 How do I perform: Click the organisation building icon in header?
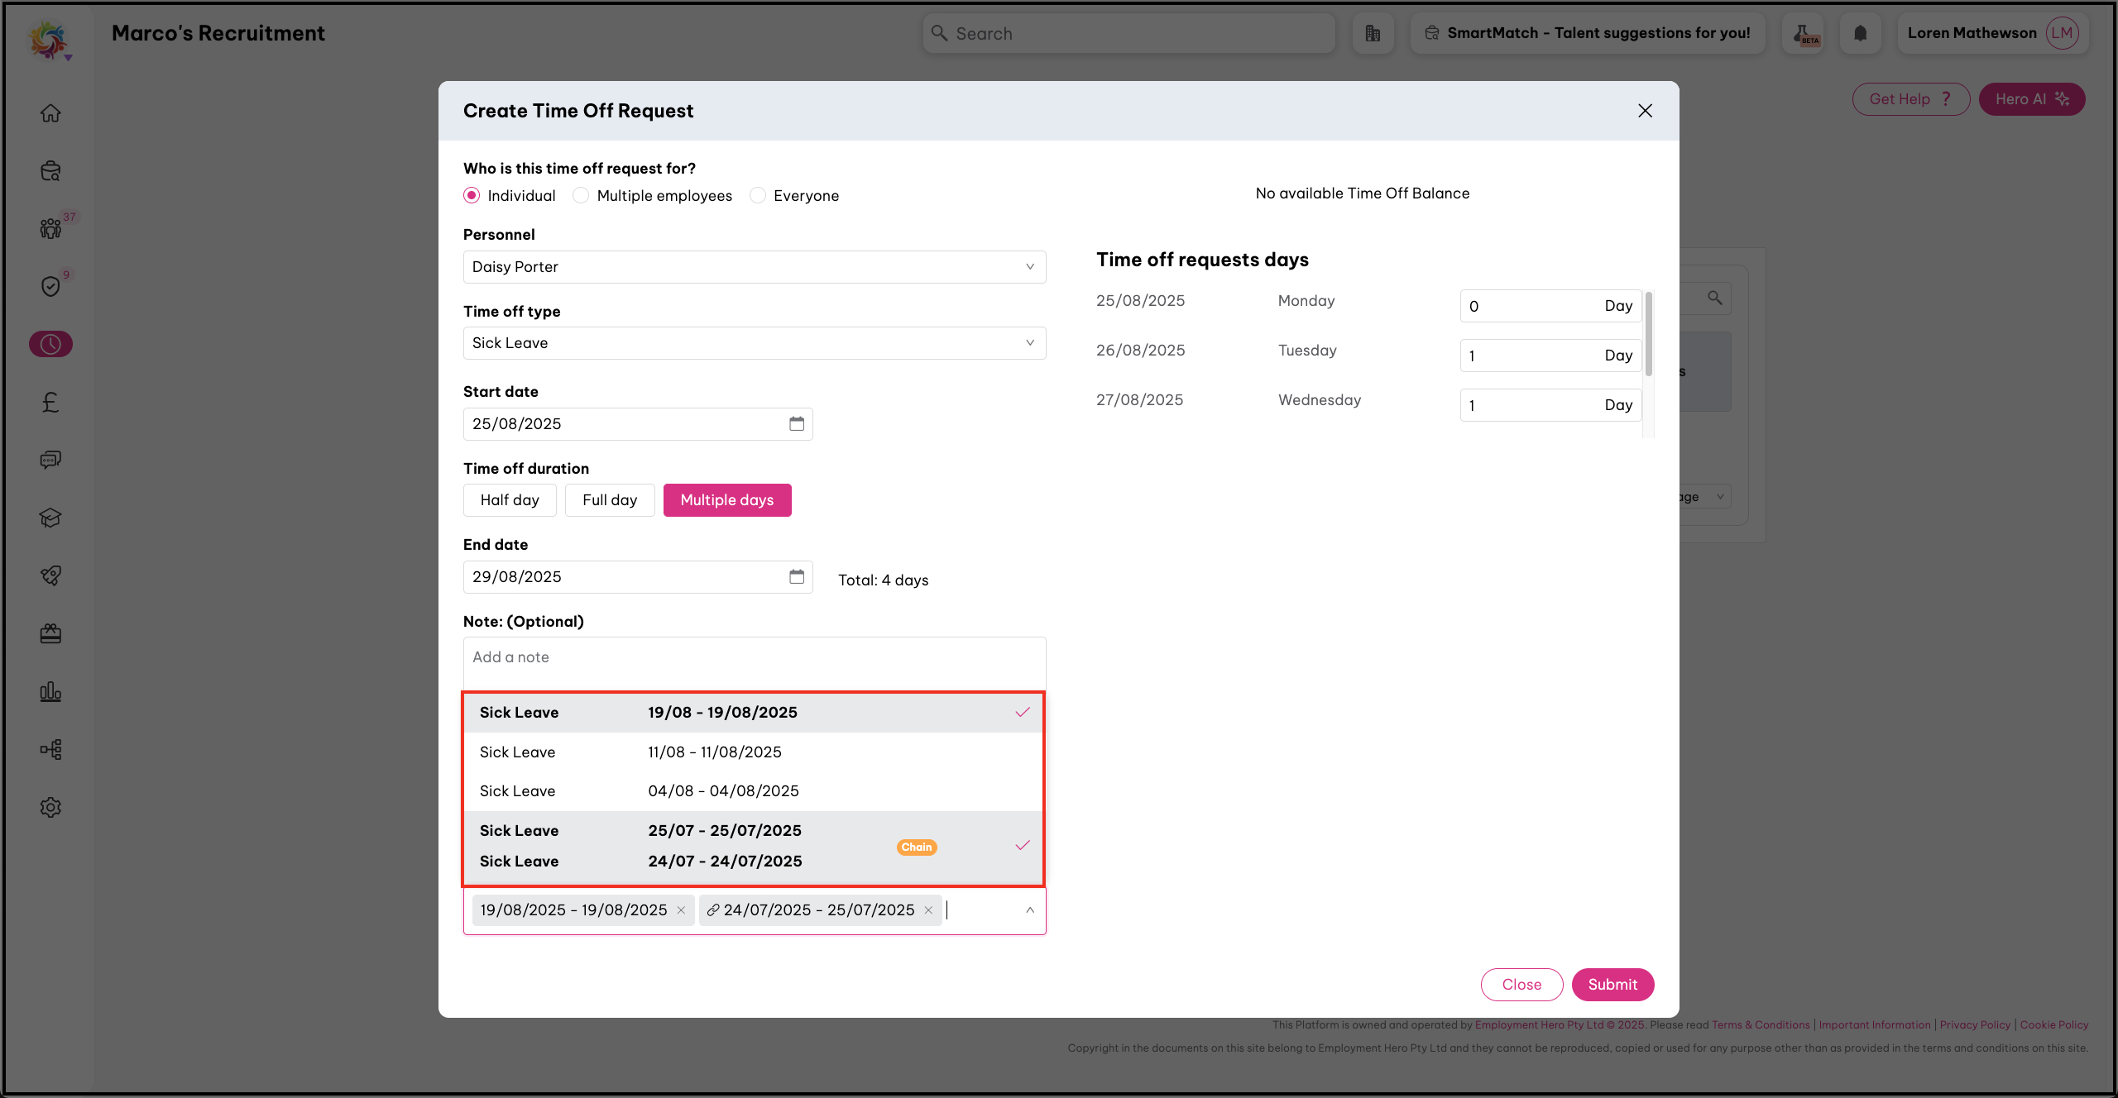[1373, 33]
